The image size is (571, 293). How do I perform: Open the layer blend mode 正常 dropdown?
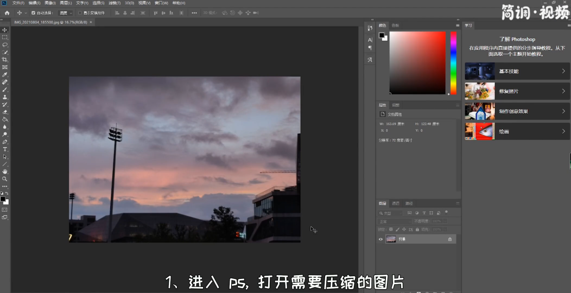pos(394,221)
